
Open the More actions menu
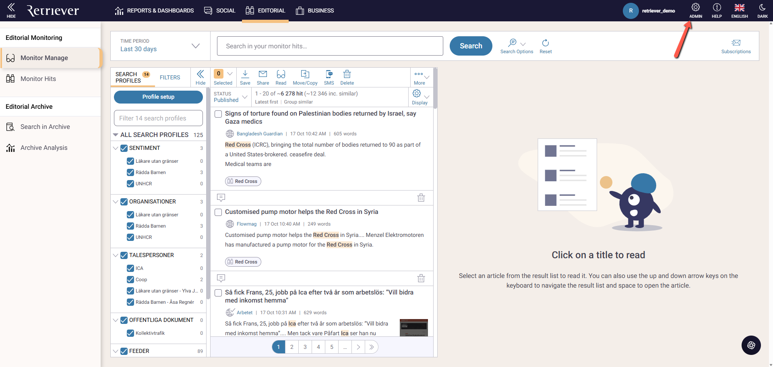422,77
